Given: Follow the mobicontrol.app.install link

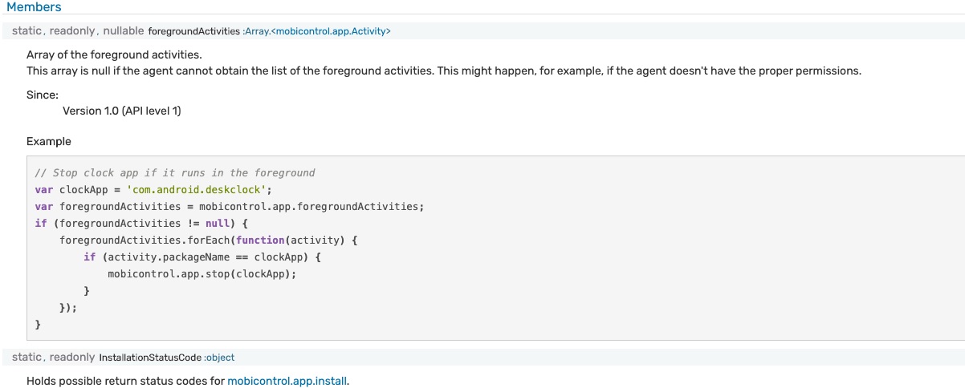Looking at the screenshot, I should (x=287, y=381).
